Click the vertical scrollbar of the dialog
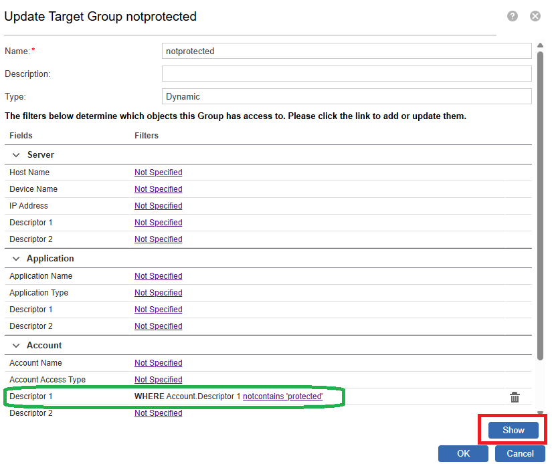Image resolution: width=552 pixels, height=464 pixels. pyautogui.click(x=540, y=201)
